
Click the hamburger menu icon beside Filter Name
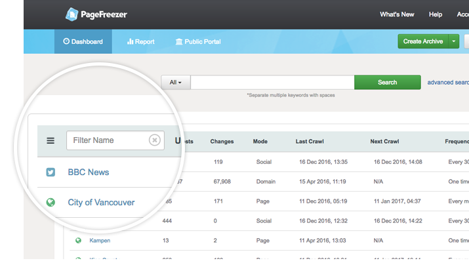tap(51, 140)
